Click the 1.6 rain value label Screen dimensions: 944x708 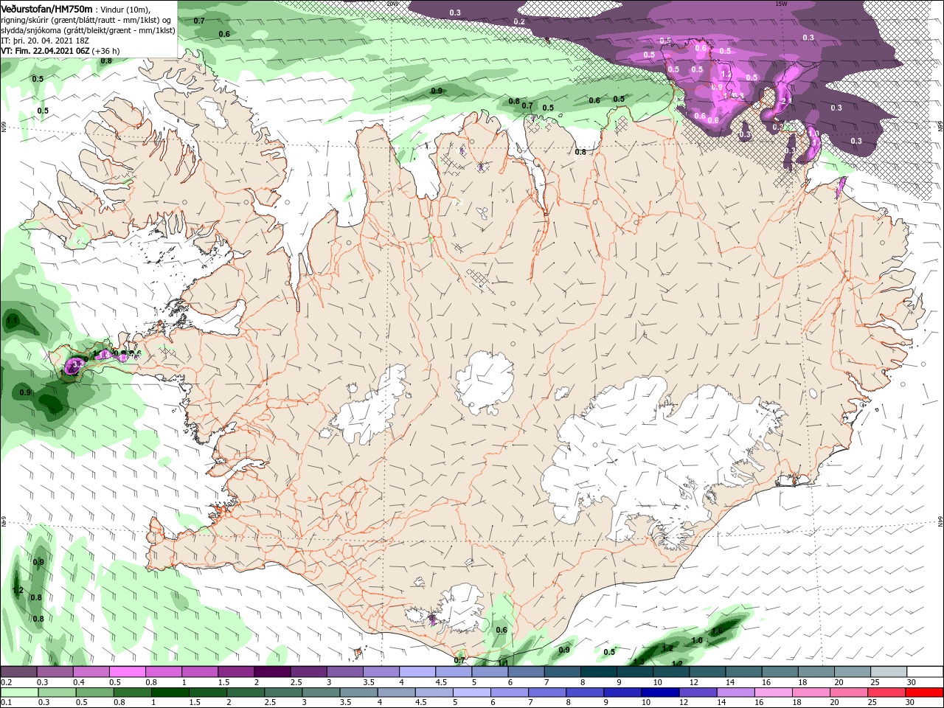point(717,631)
